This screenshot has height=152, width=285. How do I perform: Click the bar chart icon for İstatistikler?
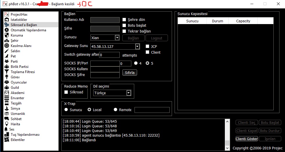7,20
